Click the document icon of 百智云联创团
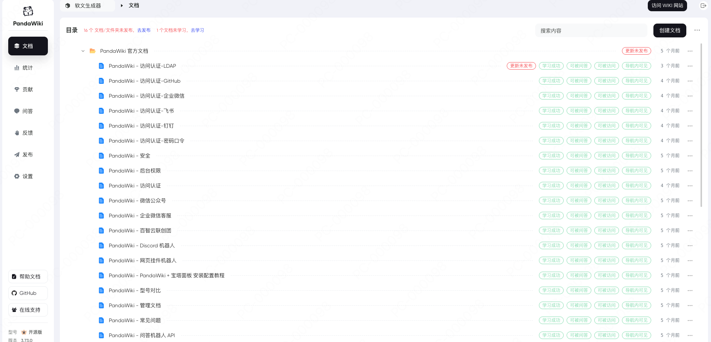The width and height of the screenshot is (711, 342). 101,230
